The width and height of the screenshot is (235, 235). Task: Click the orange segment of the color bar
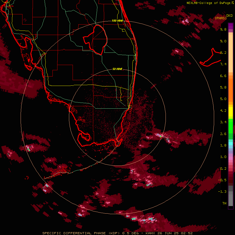pos(231,90)
